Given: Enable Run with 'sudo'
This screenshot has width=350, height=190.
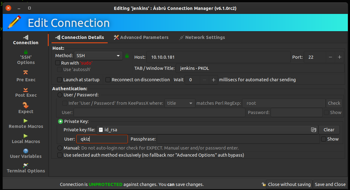Looking at the screenshot, I should click(58, 62).
